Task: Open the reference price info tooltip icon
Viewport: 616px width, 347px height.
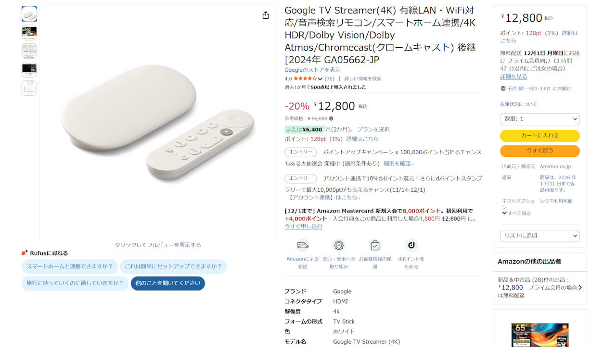Action: pos(332,118)
